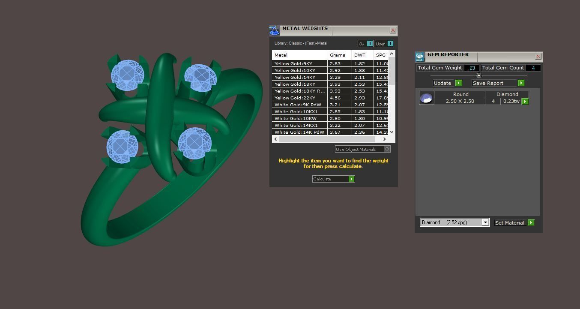Click the Total Gem Count 4 field

(x=533, y=68)
